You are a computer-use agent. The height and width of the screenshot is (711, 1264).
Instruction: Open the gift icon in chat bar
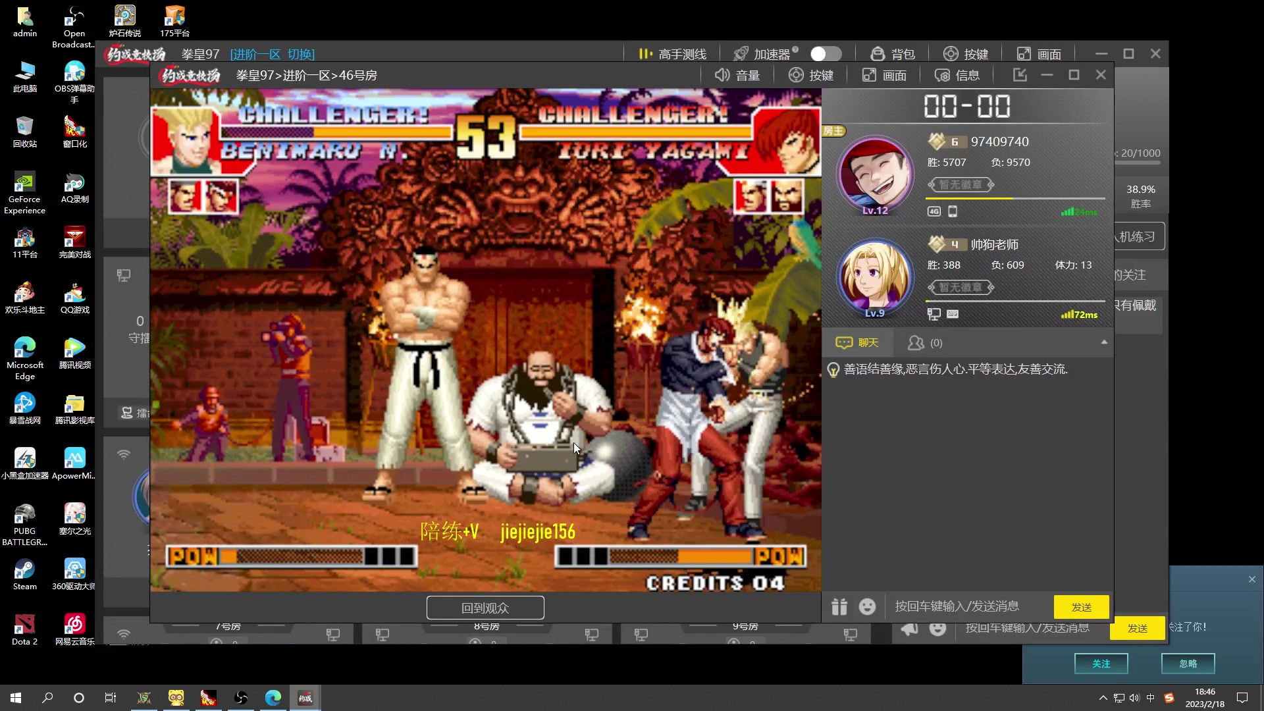tap(839, 606)
